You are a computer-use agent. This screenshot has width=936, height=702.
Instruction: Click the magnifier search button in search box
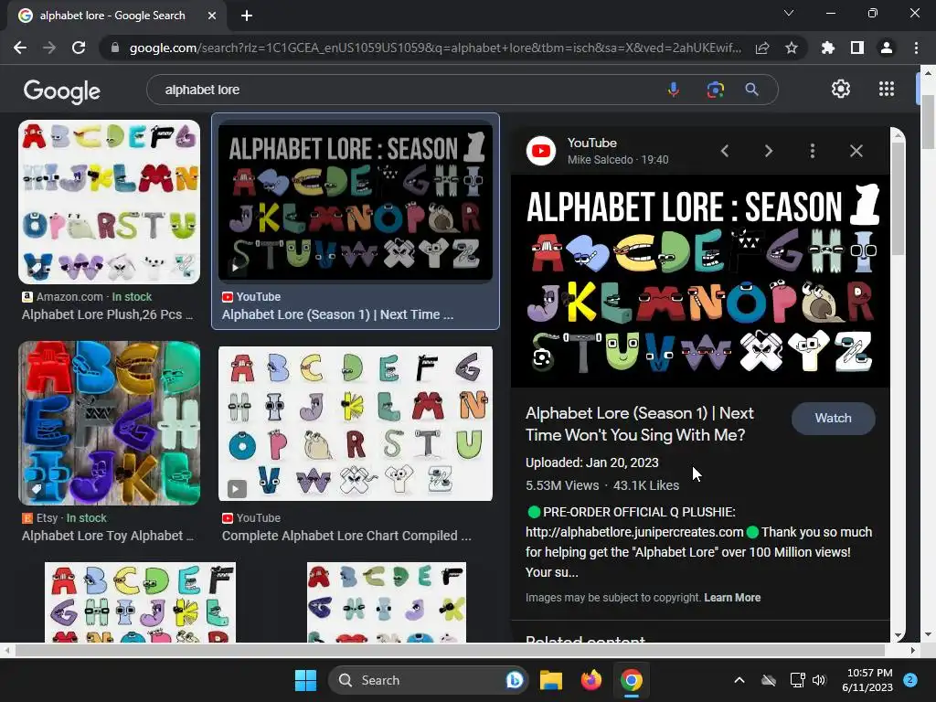coord(751,90)
